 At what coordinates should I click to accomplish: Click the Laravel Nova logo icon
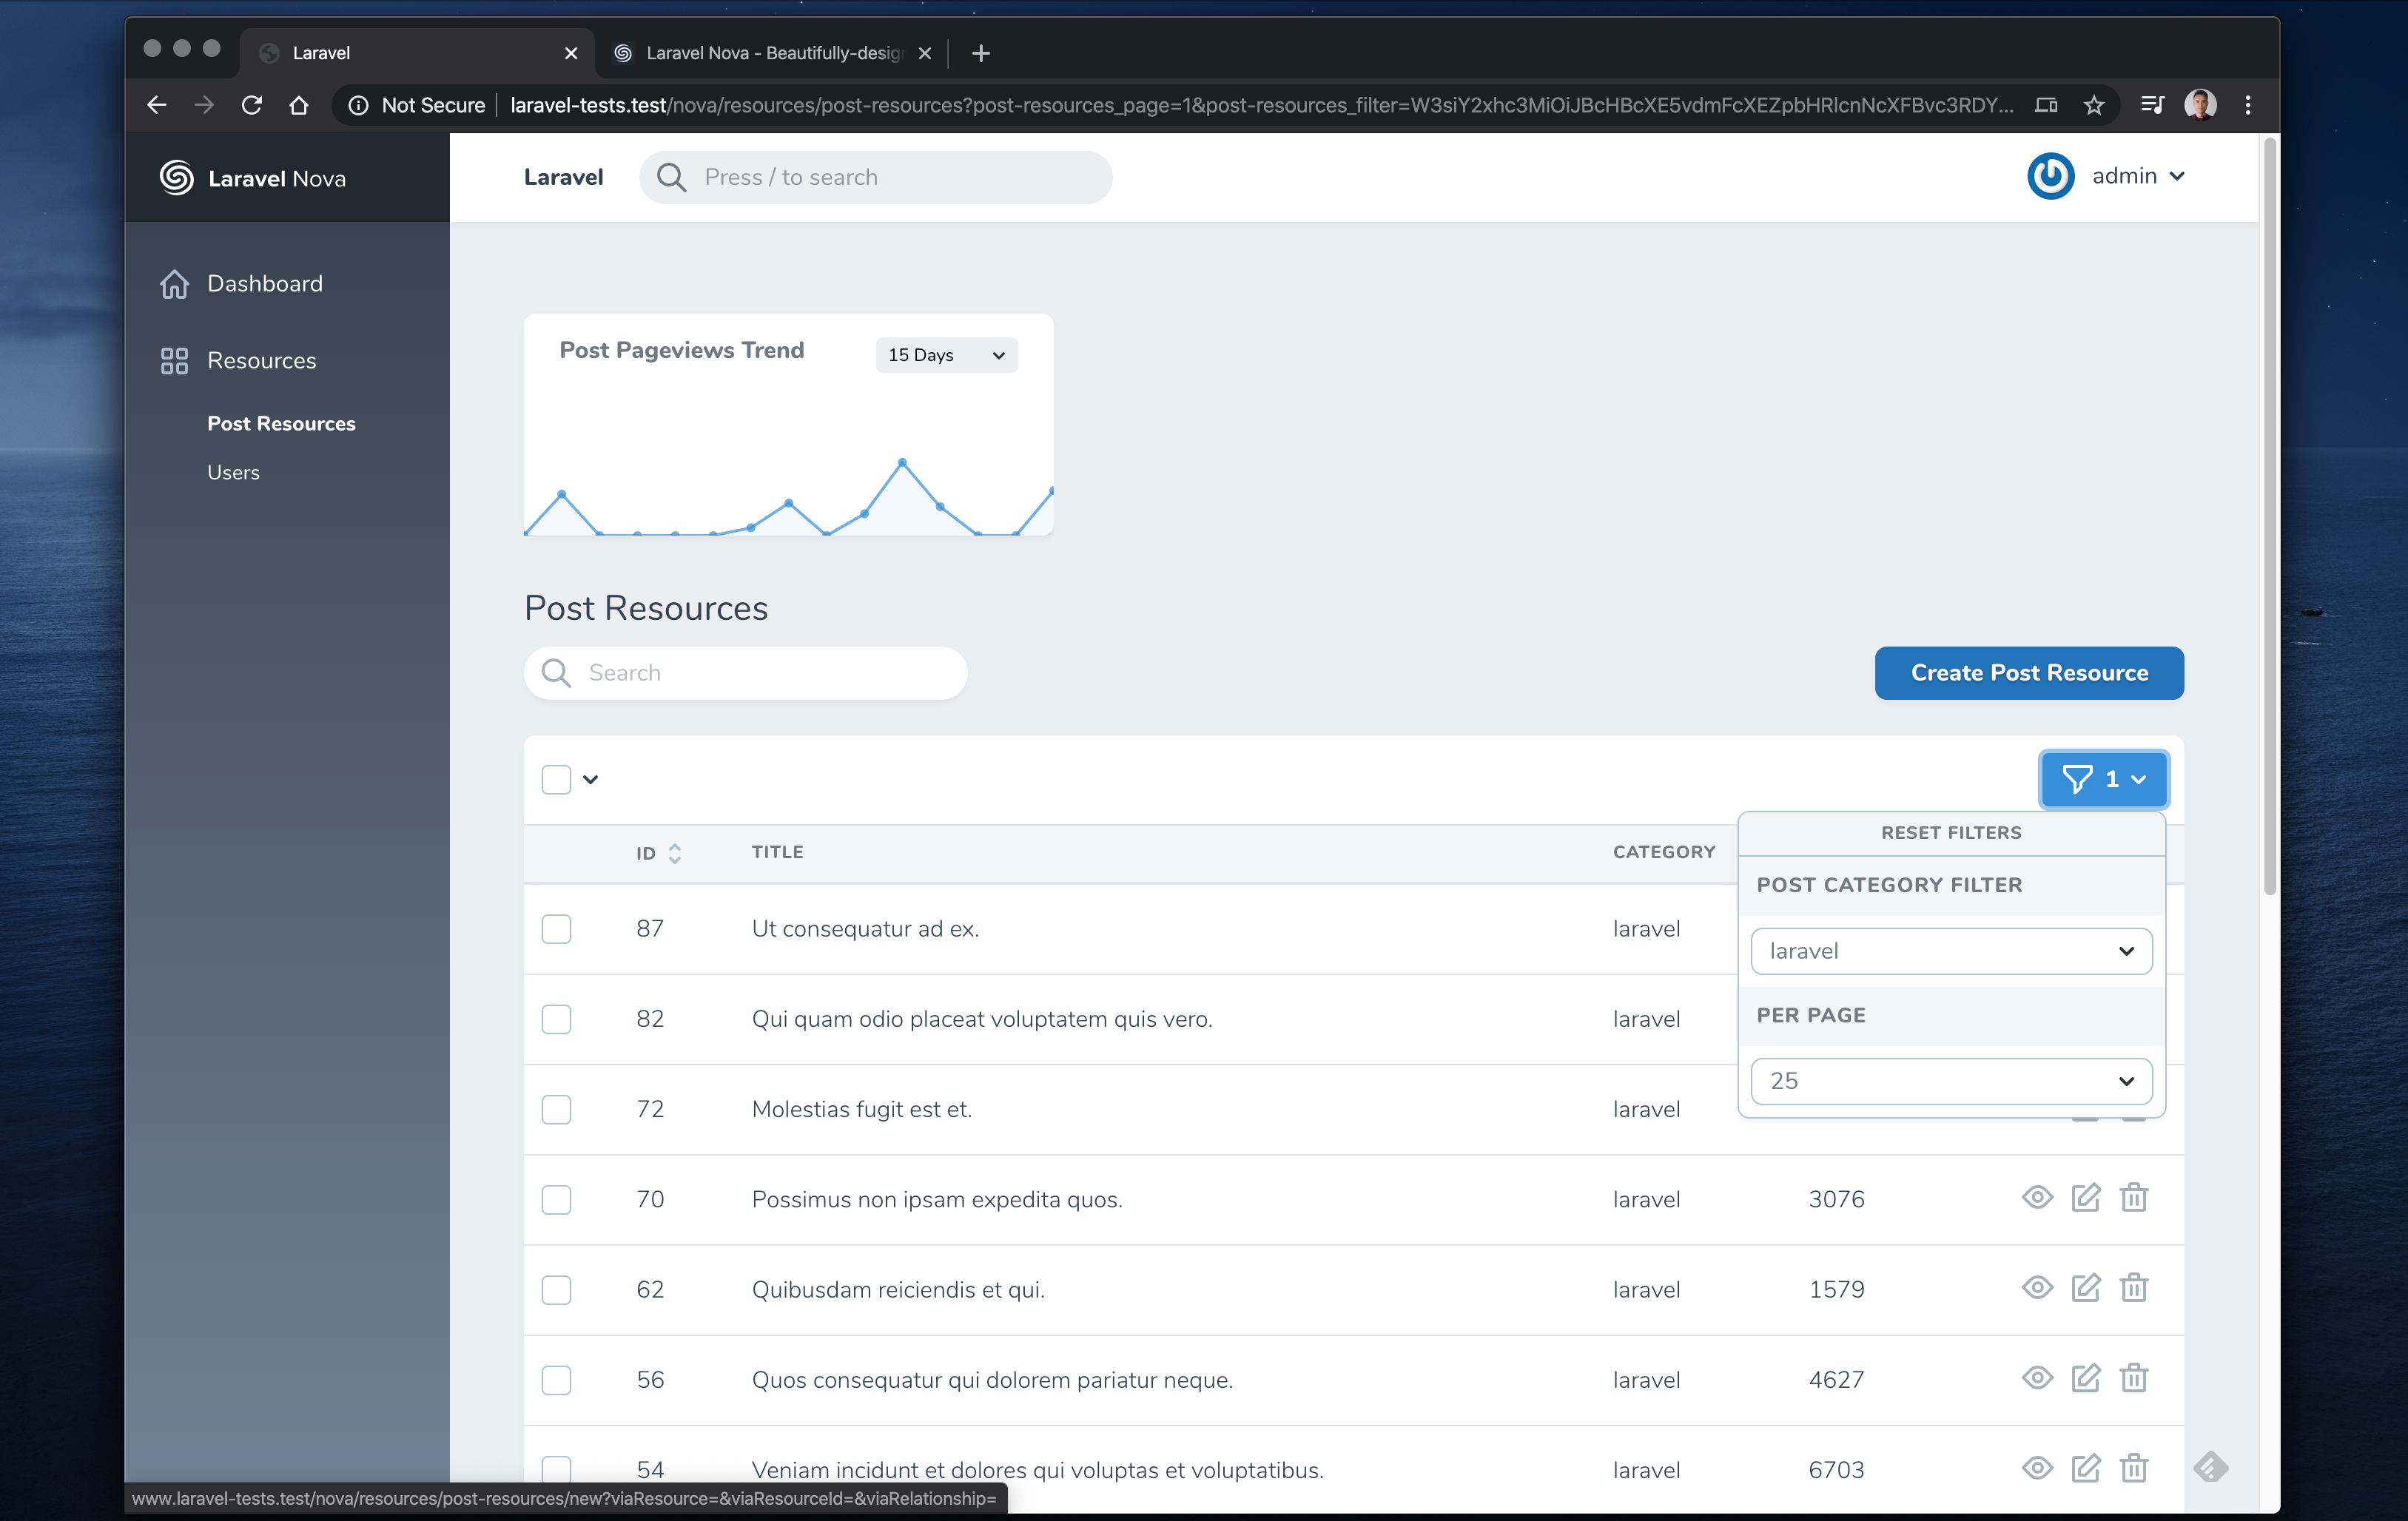(177, 178)
